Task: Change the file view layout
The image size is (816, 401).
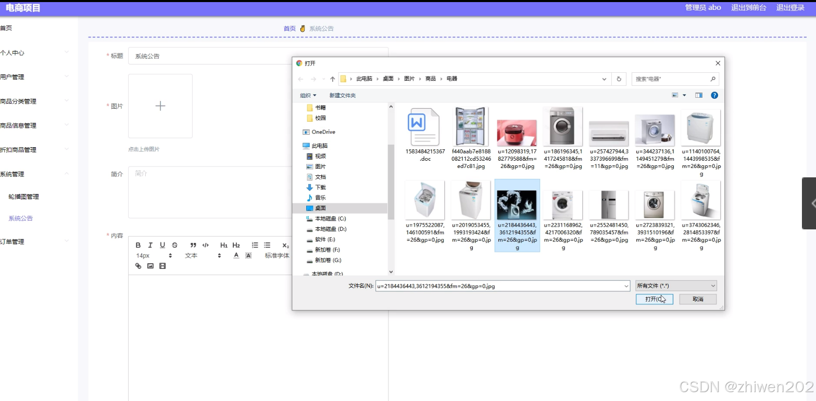Action: point(675,95)
